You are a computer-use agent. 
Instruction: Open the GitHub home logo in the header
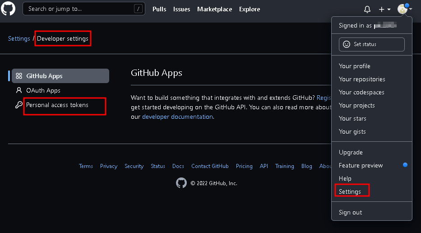pyautogui.click(x=8, y=8)
